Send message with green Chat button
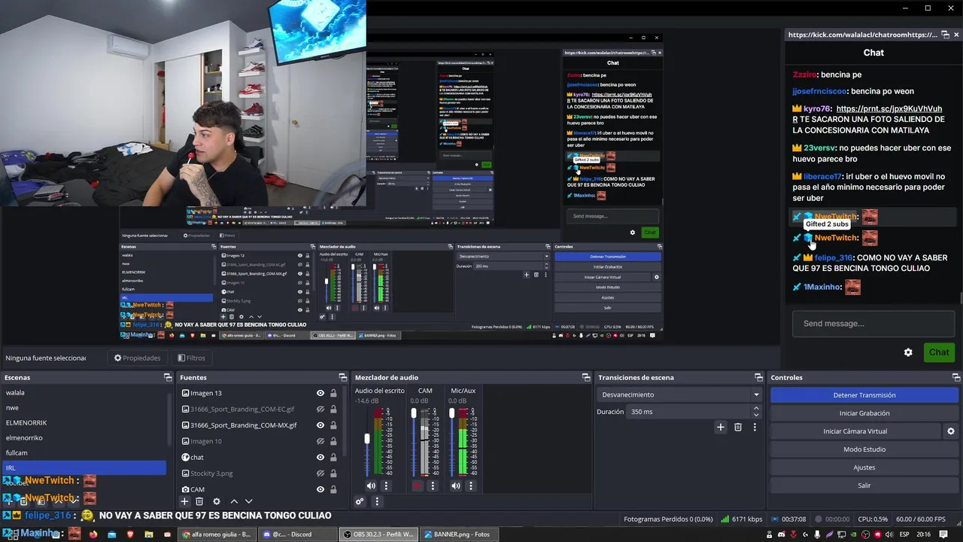 pos(938,352)
